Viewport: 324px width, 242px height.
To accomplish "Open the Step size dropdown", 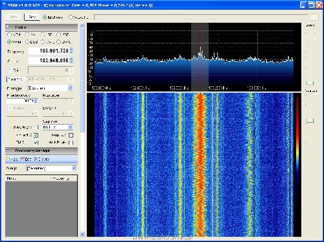I will tap(70, 127).
